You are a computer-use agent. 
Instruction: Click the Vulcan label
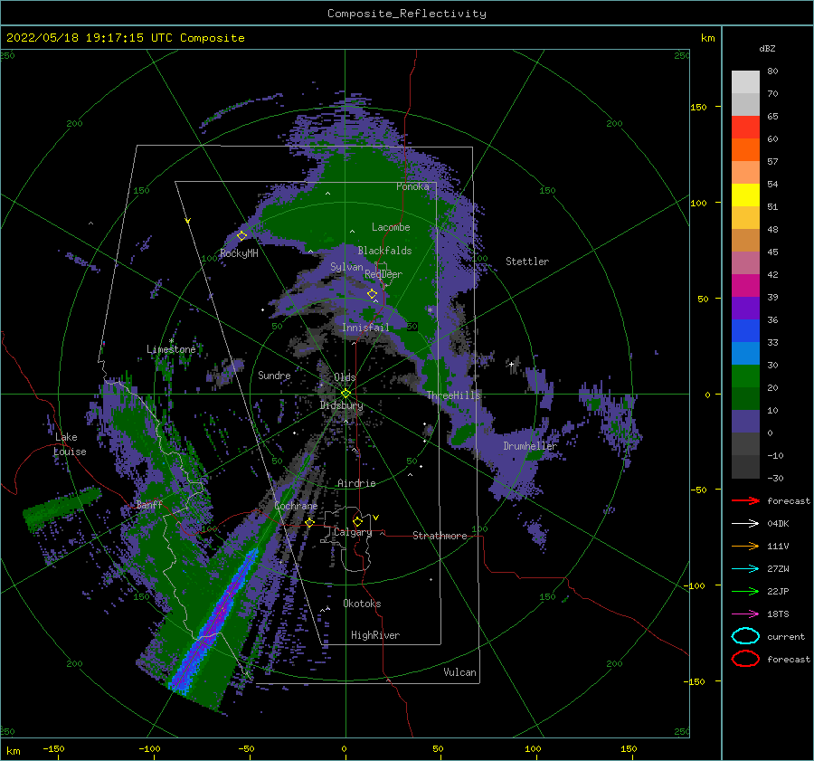(460, 672)
